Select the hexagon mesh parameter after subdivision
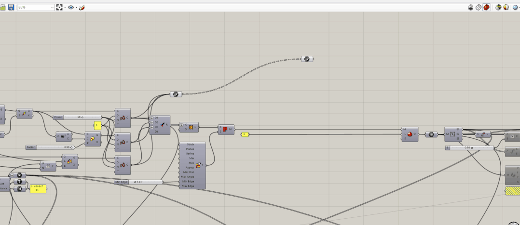Image resolution: width=520 pixels, height=225 pixels. click(x=431, y=134)
